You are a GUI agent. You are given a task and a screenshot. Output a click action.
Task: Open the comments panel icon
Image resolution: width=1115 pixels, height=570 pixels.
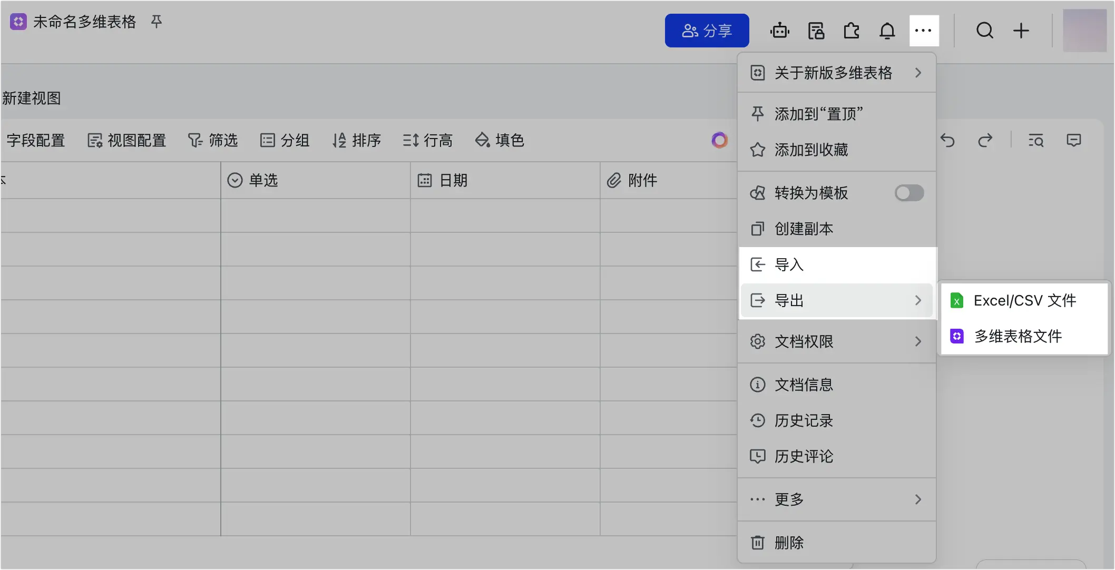(x=1073, y=141)
